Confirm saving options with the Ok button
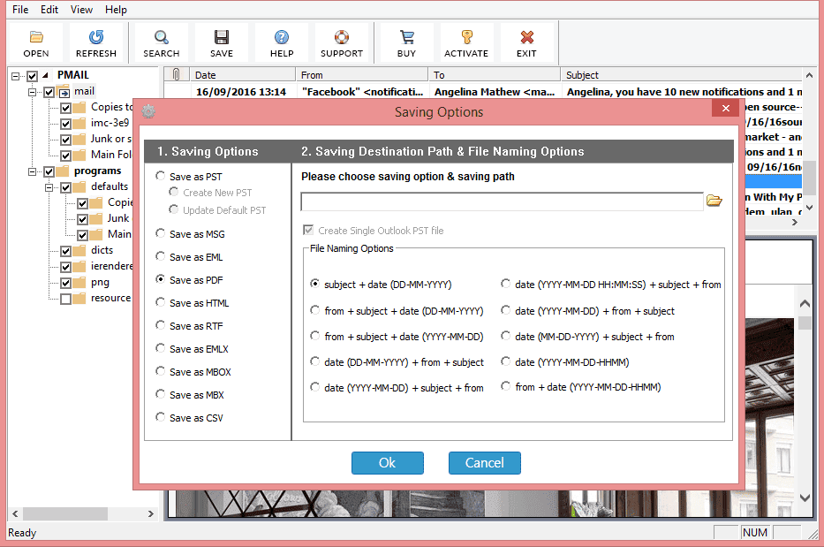This screenshot has width=824, height=547. 387,462
